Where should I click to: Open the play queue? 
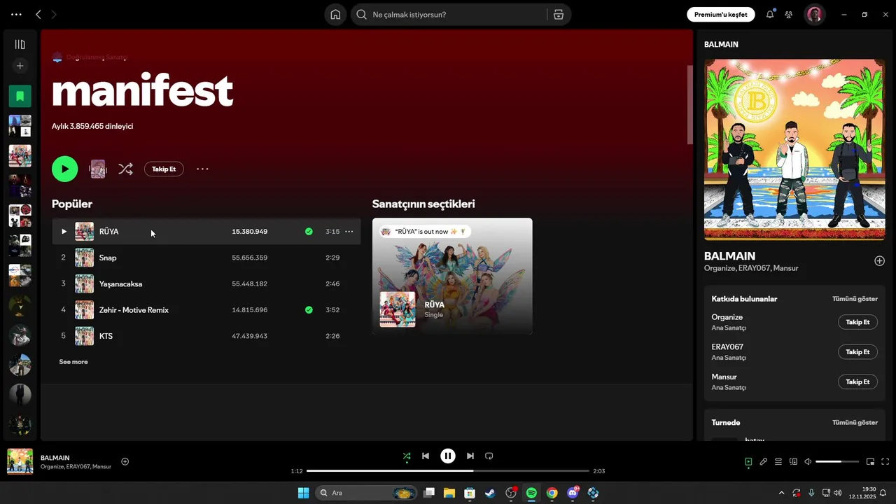tap(778, 462)
